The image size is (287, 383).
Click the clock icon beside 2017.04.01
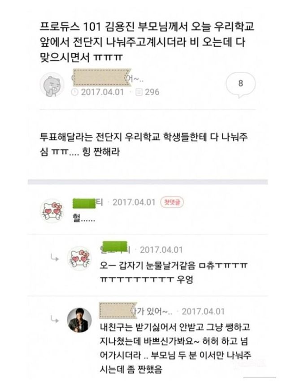pos(75,92)
